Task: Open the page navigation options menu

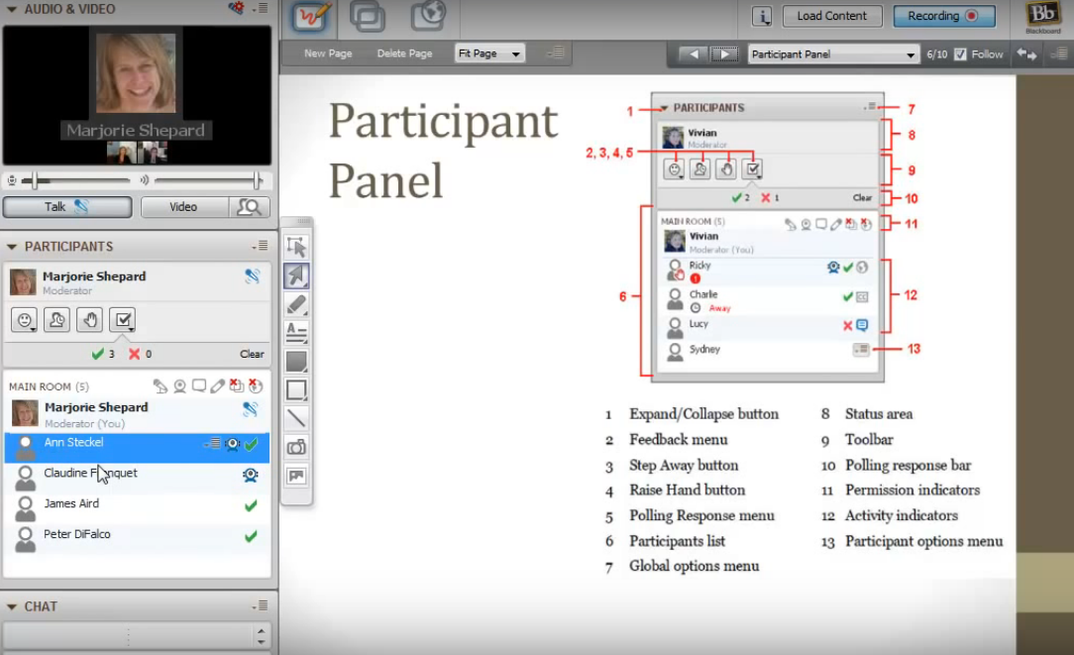Action: pyautogui.click(x=1059, y=53)
